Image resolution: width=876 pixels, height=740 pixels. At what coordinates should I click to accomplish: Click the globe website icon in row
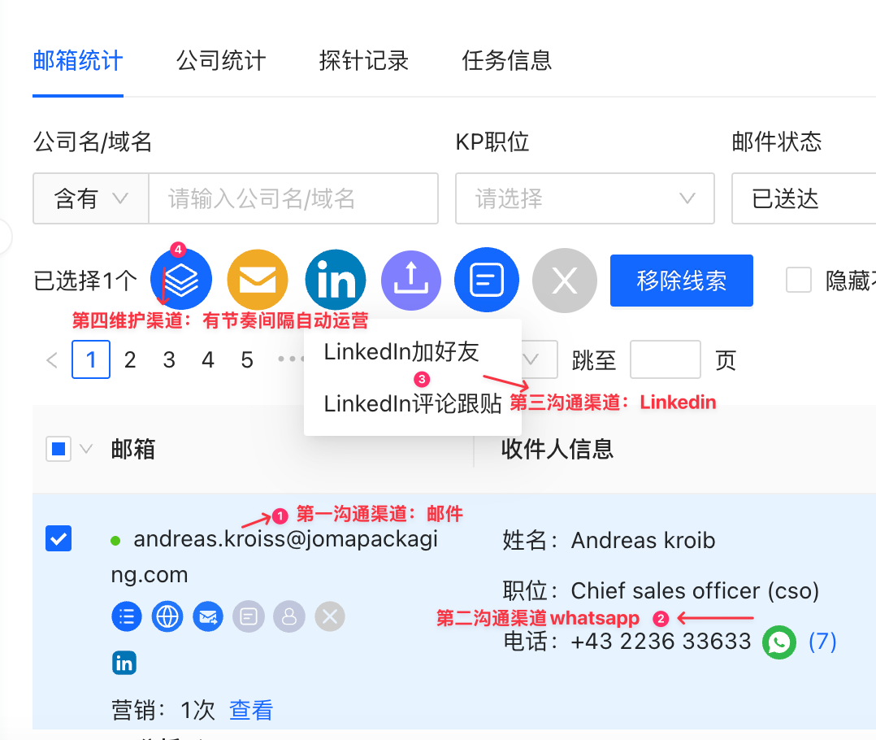[167, 616]
